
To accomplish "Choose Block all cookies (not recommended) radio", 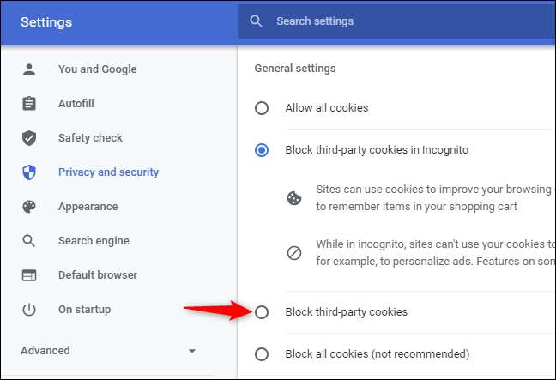I will pyautogui.click(x=262, y=353).
